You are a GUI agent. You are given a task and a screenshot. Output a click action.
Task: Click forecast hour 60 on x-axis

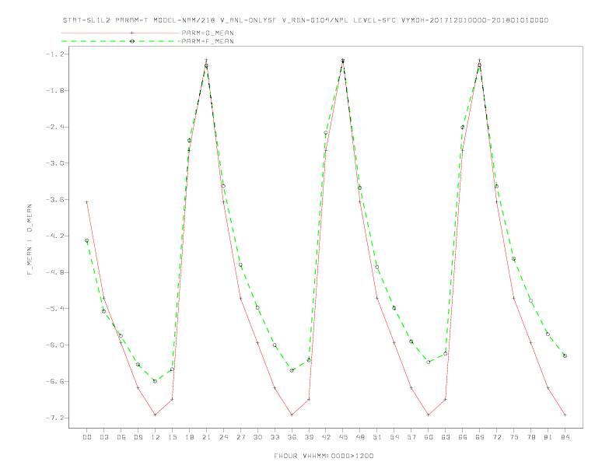[429, 437]
